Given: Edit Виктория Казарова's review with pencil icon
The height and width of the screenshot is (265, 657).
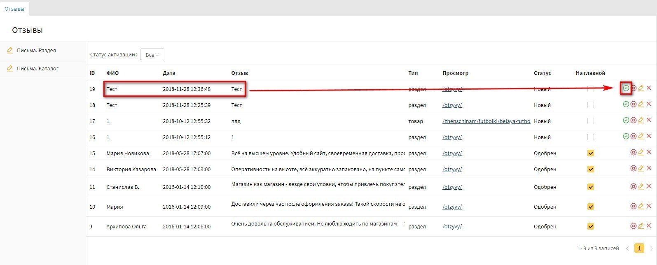Looking at the screenshot, I should tap(641, 168).
